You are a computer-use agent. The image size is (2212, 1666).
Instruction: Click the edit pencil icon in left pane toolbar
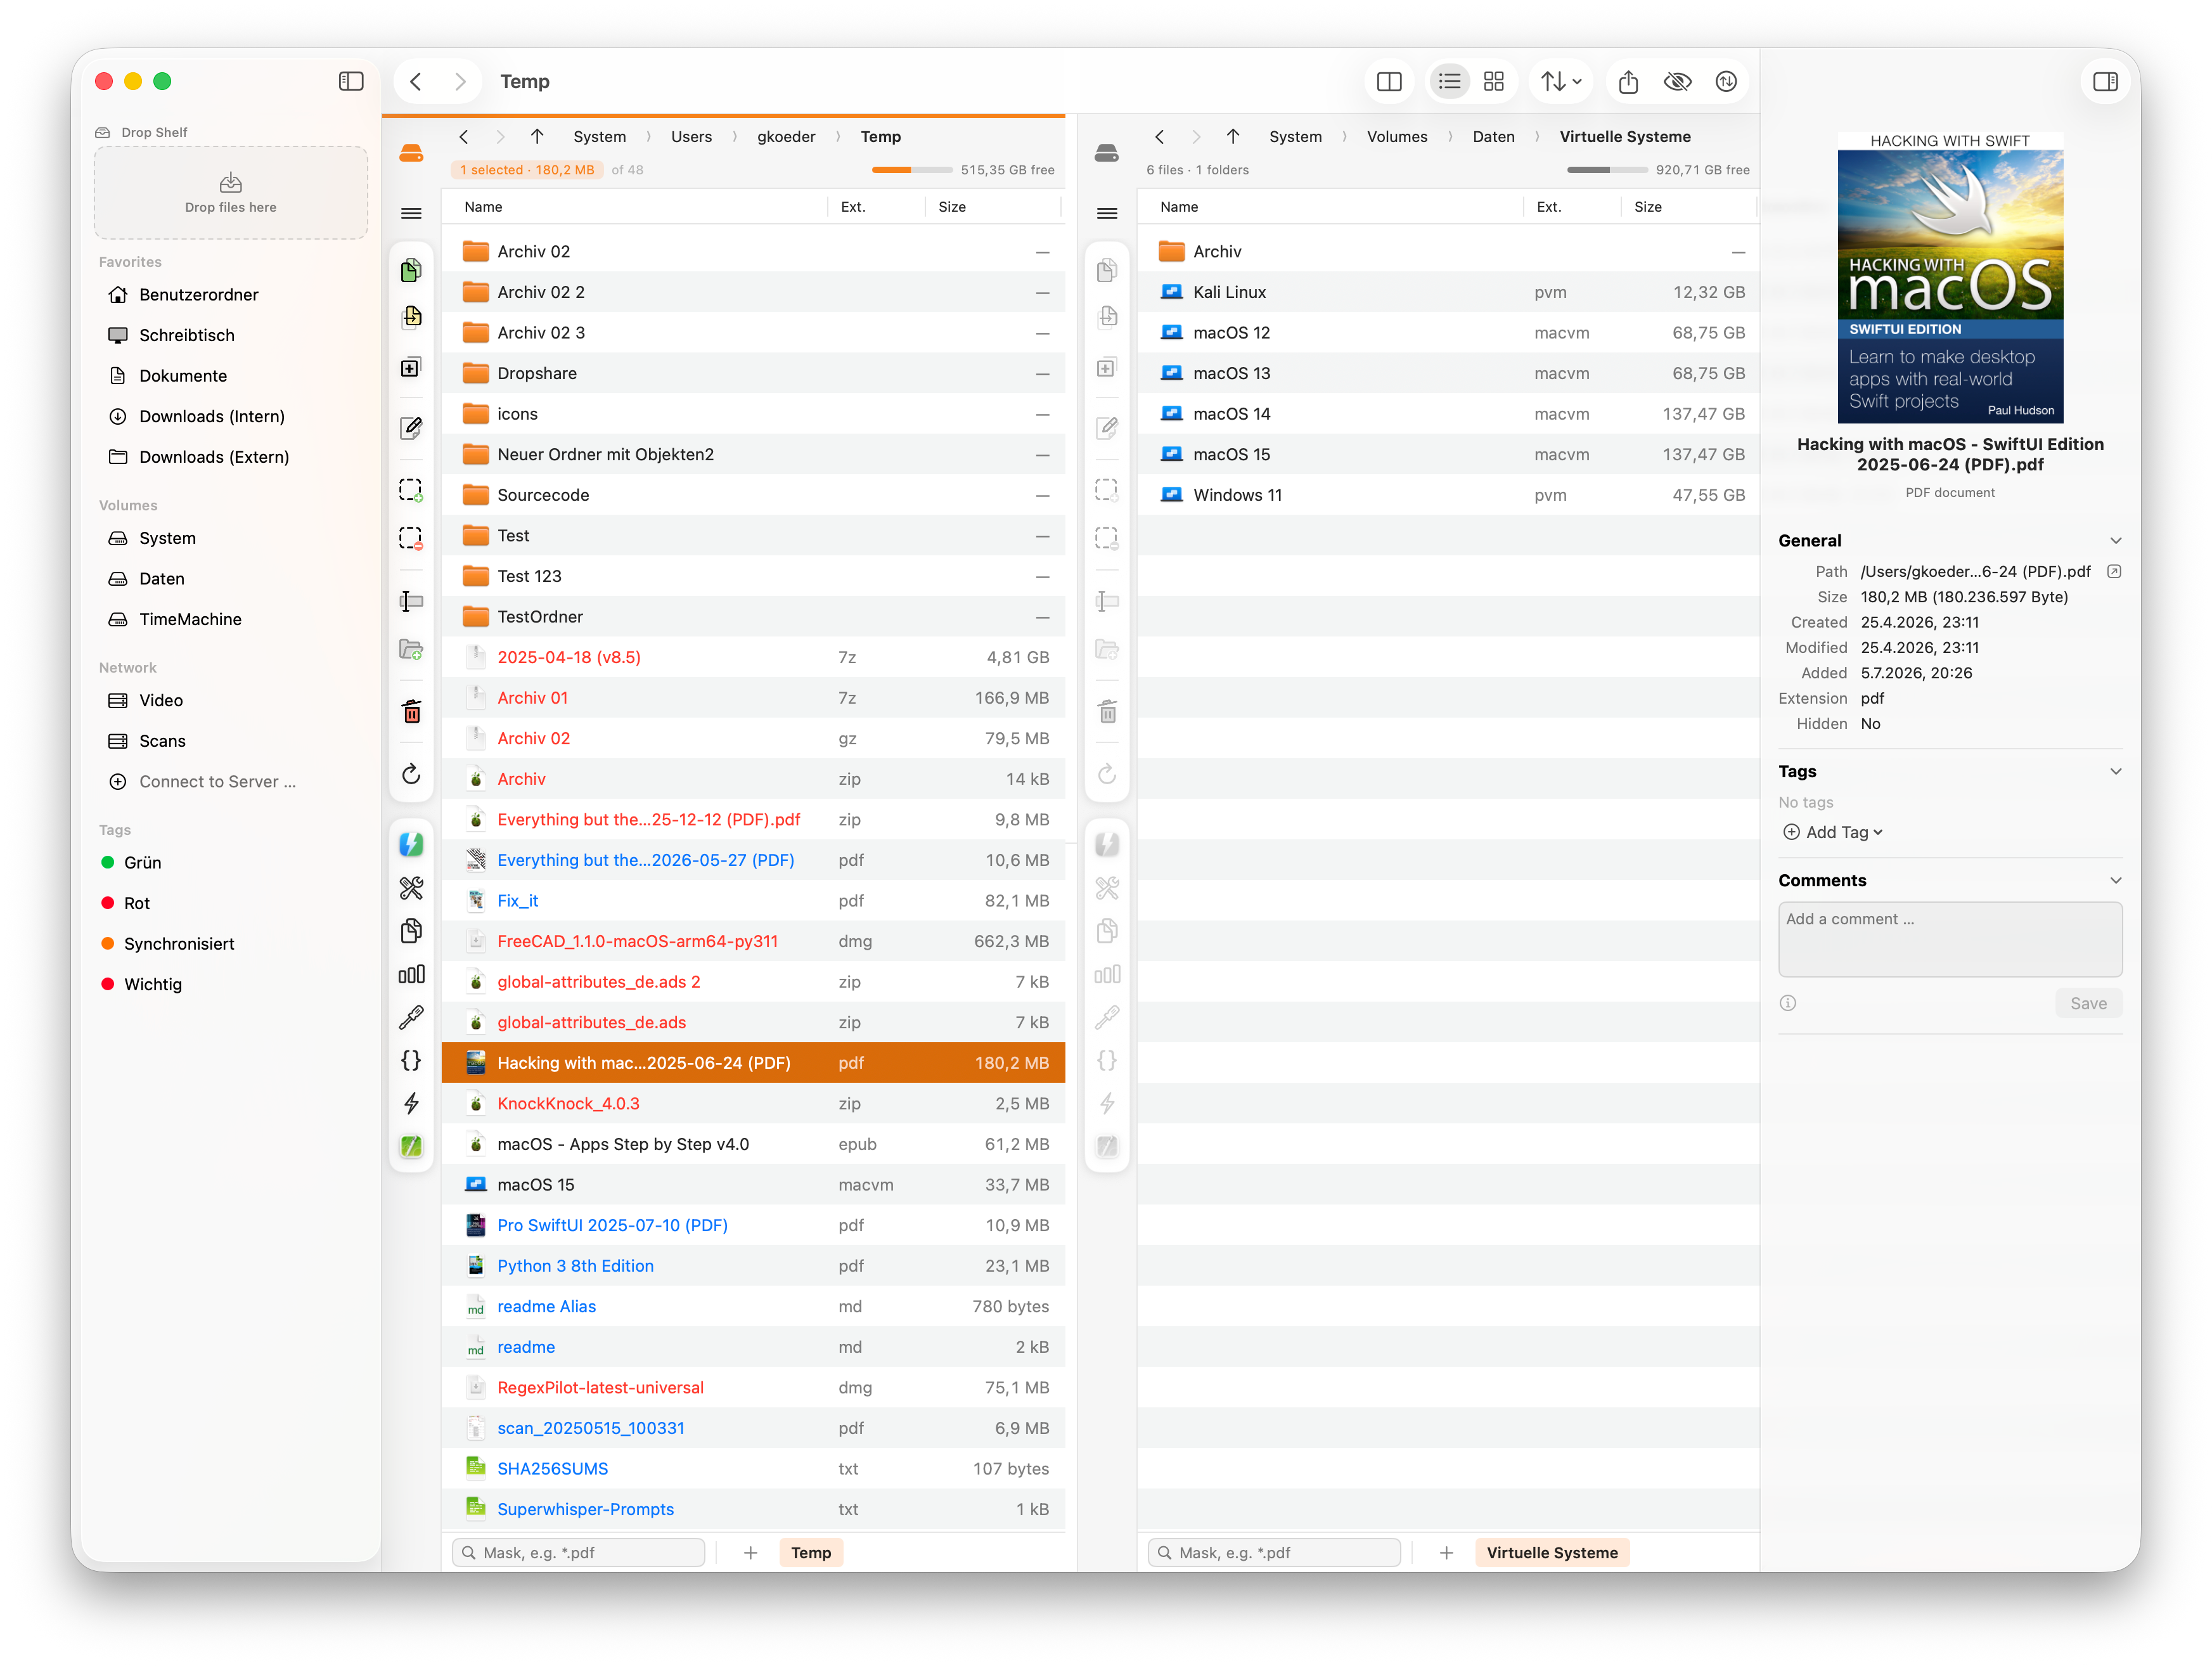pyautogui.click(x=411, y=428)
